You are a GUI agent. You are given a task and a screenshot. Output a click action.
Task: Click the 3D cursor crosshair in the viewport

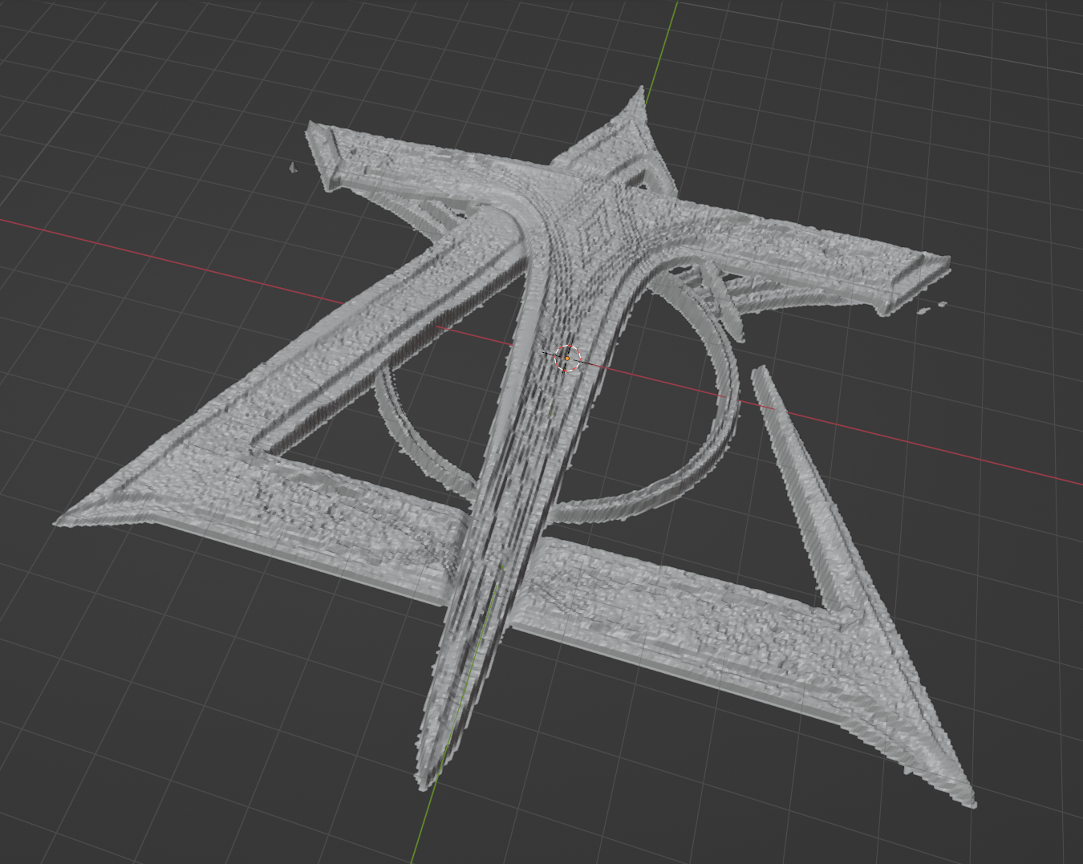[x=567, y=359]
